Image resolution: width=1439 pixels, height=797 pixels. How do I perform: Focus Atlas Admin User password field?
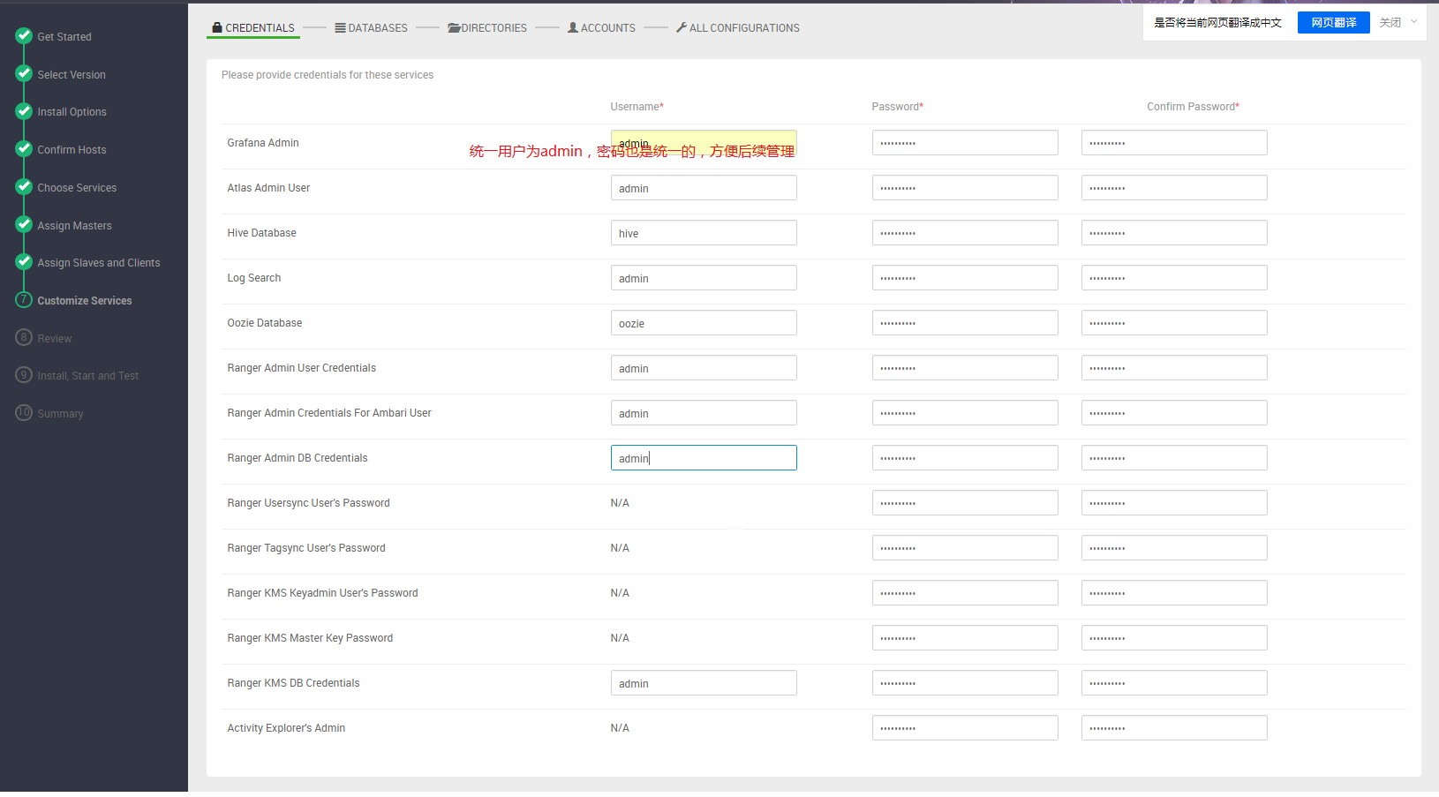965,188
